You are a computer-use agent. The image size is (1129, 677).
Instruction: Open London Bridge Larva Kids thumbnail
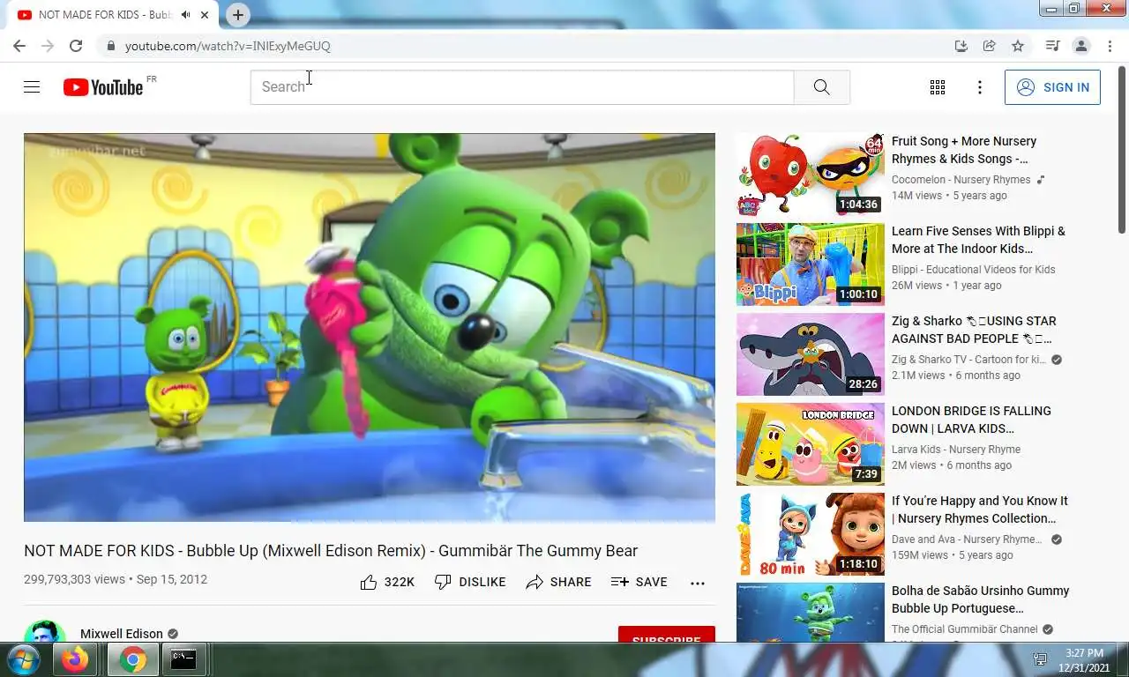click(811, 444)
